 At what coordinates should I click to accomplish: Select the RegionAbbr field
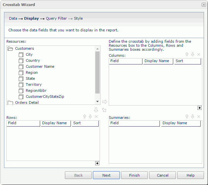click(x=36, y=90)
